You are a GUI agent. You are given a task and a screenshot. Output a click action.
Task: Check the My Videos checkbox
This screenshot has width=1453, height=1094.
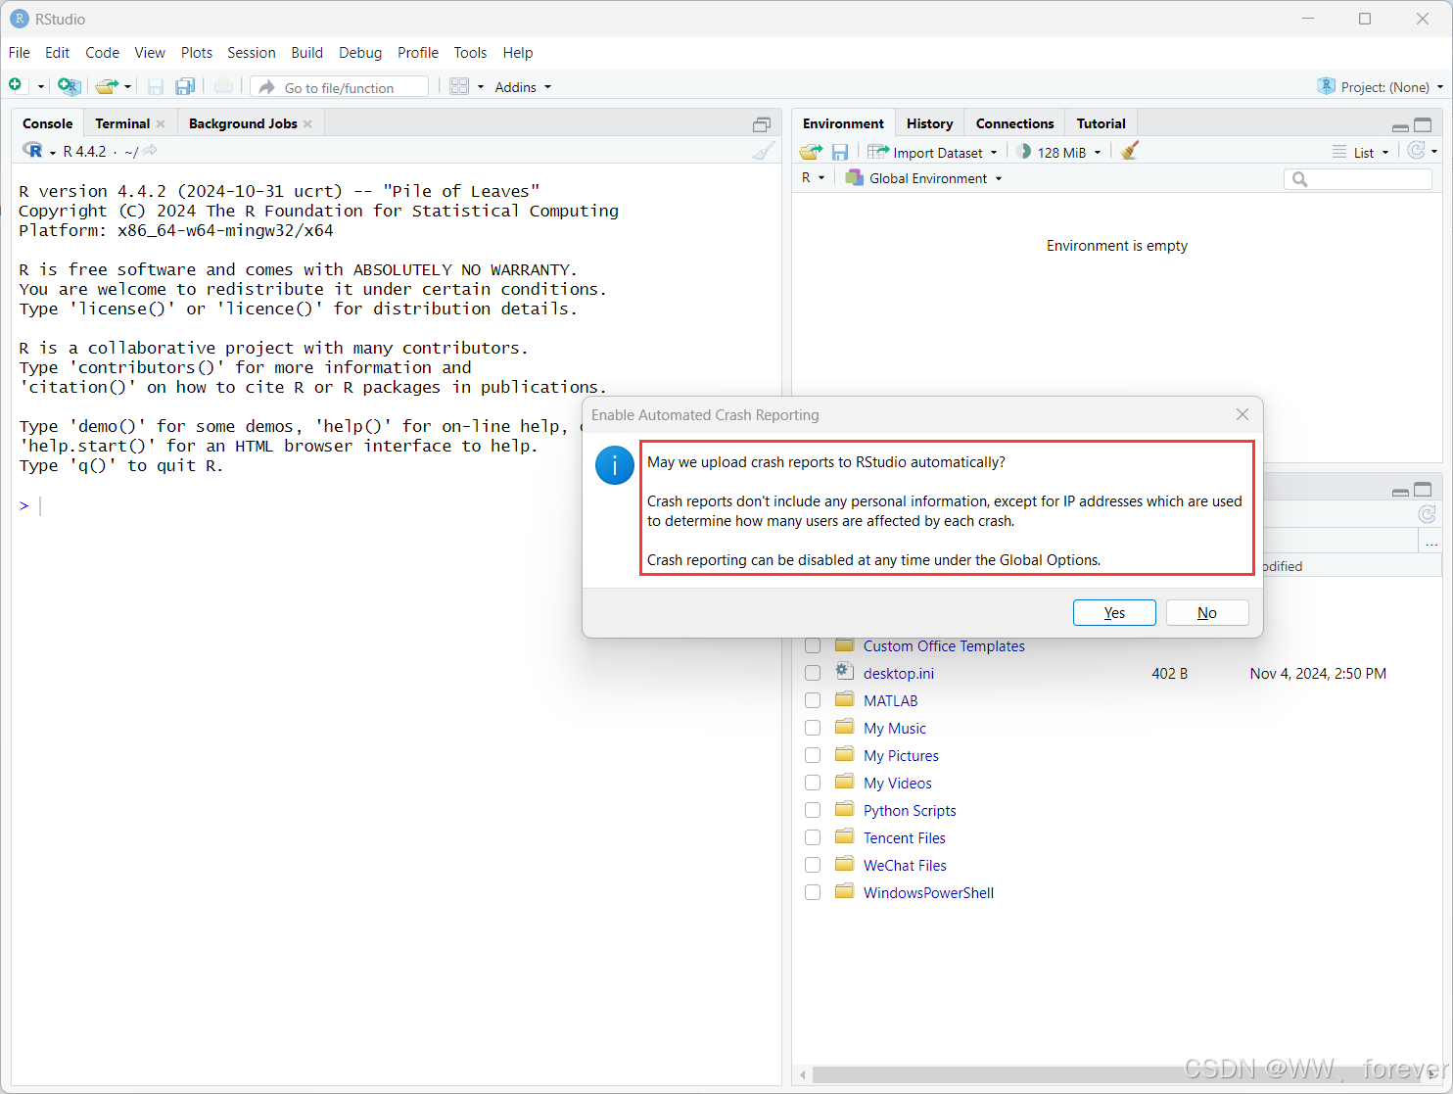click(813, 784)
